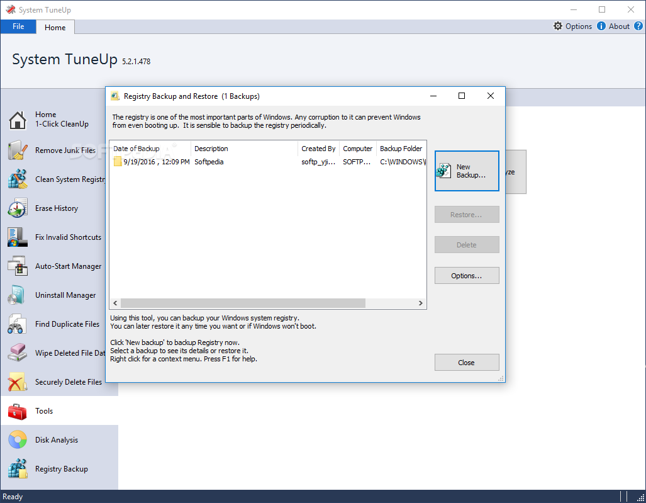This screenshot has height=503, width=646.
Task: Click the Securely Delete Files red X icon
Action: pos(18,381)
